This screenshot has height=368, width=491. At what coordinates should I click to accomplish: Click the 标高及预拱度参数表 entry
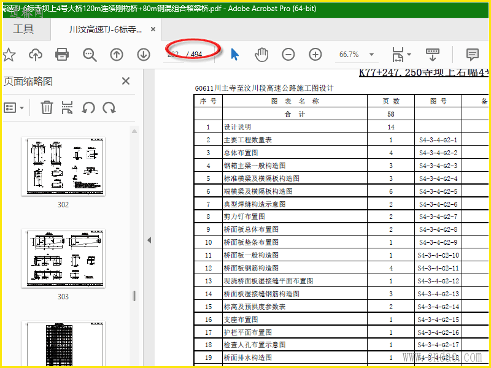pyautogui.click(x=255, y=306)
